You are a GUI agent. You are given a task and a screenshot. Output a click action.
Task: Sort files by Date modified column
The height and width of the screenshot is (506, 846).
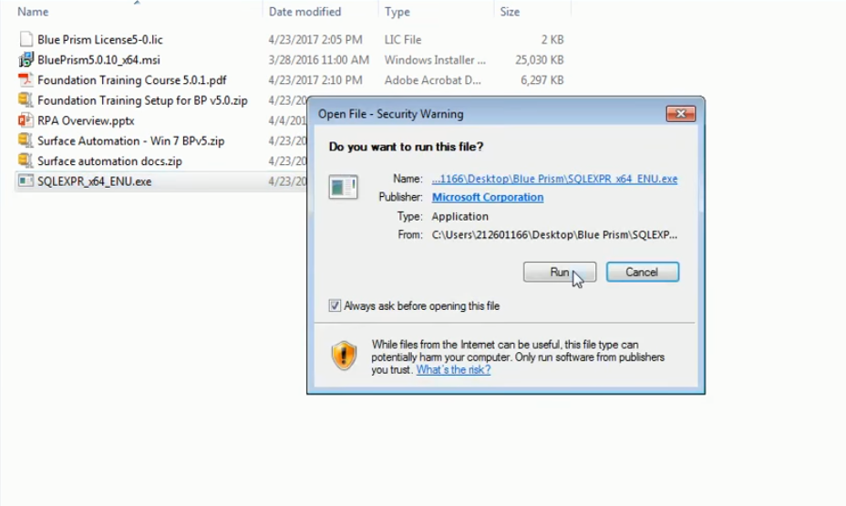[304, 12]
